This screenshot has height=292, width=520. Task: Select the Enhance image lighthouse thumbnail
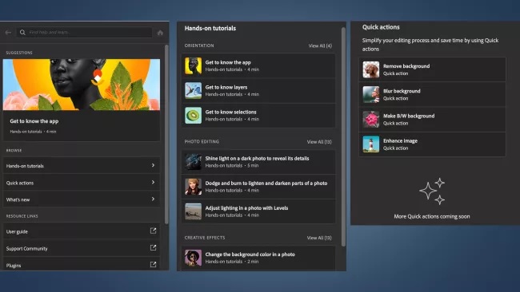(370, 144)
